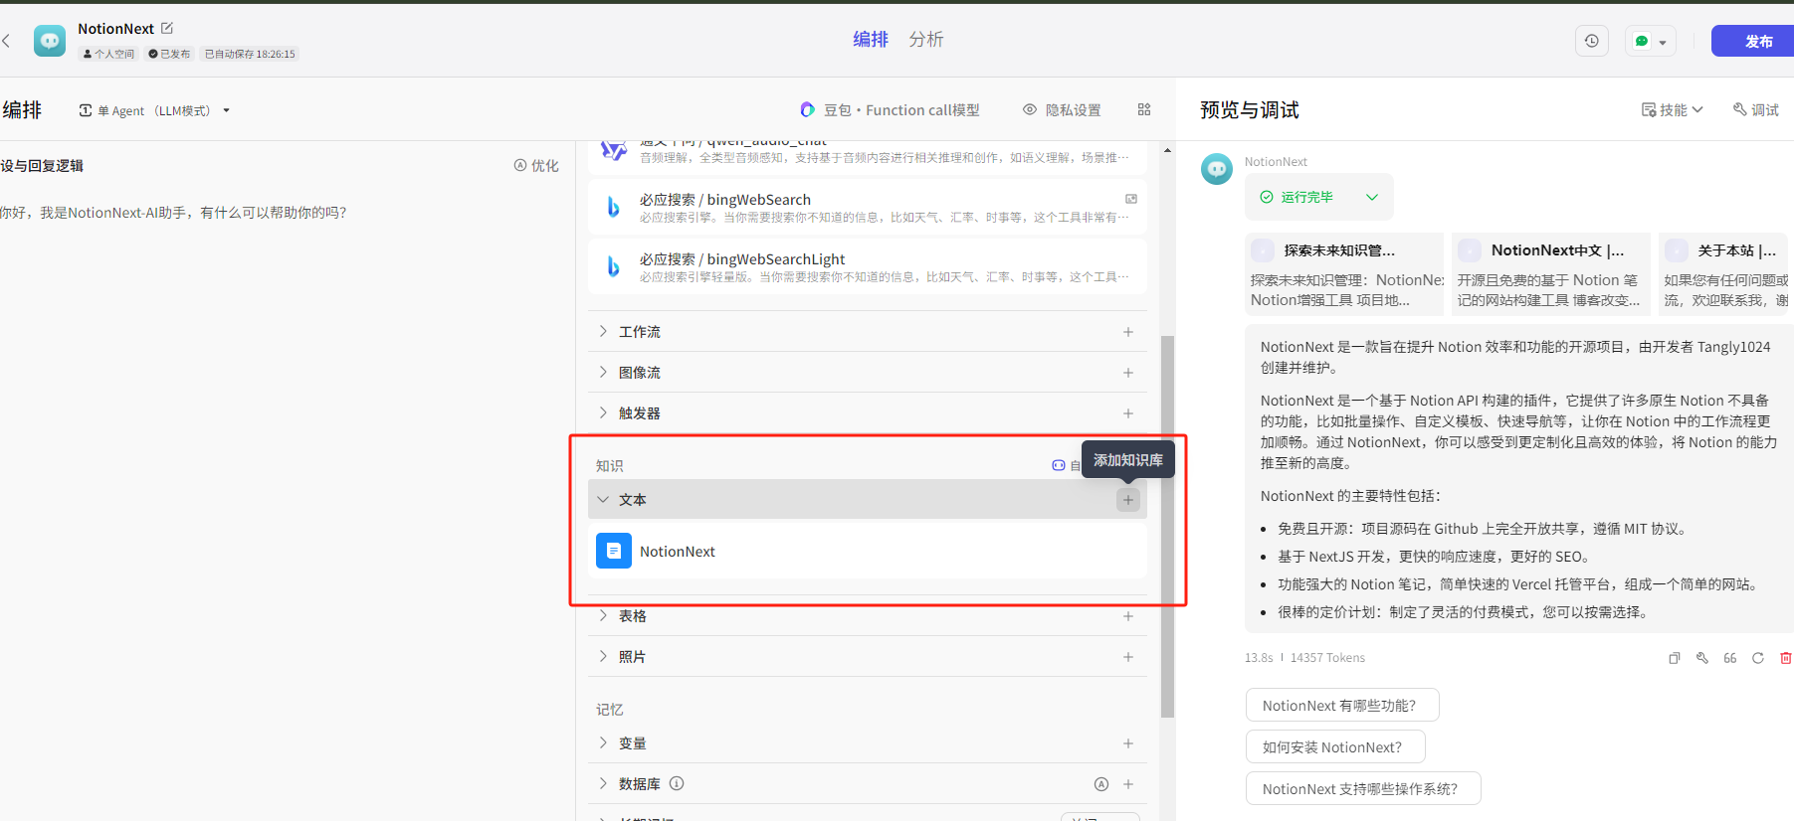Click the 调试 debug button
The width and height of the screenshot is (1794, 821).
click(1756, 110)
